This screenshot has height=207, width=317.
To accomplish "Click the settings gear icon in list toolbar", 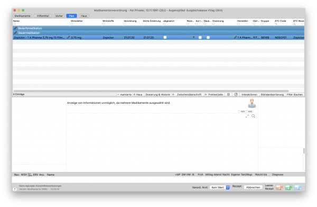I will pyautogui.click(x=228, y=94).
